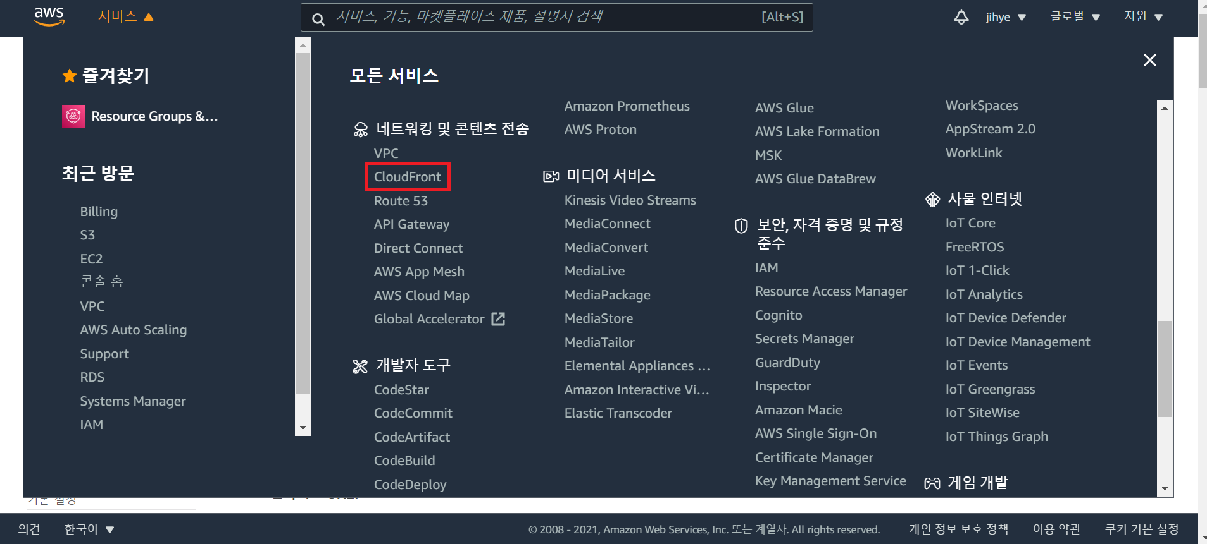Click the Internet of Things category icon
1207x544 pixels.
pyautogui.click(x=932, y=200)
